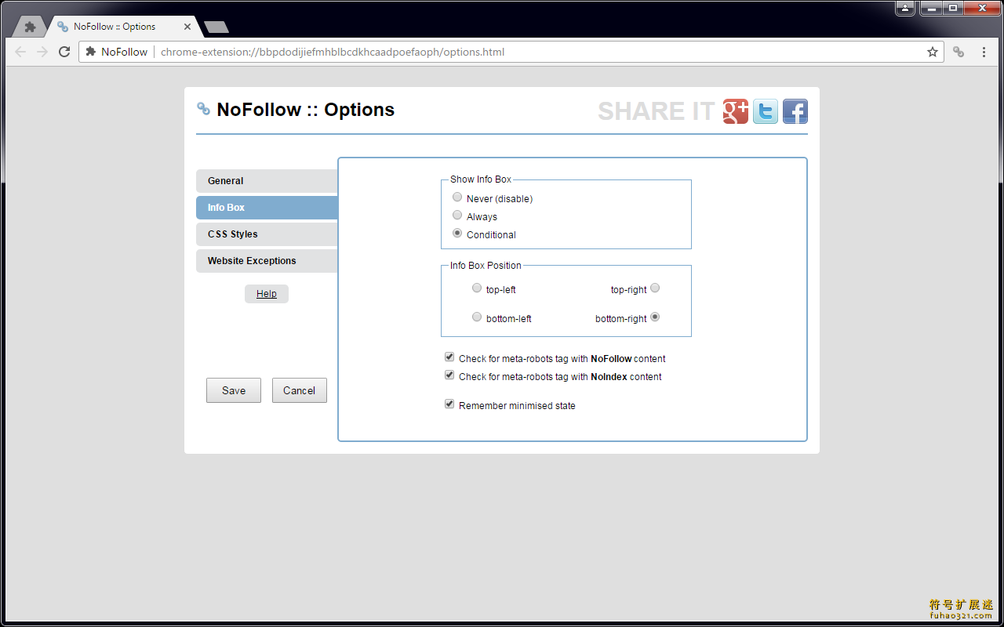Screen dimensions: 1004x627
Task: Click the NoFollow chain logo beside the heading
Action: pyautogui.click(x=203, y=109)
